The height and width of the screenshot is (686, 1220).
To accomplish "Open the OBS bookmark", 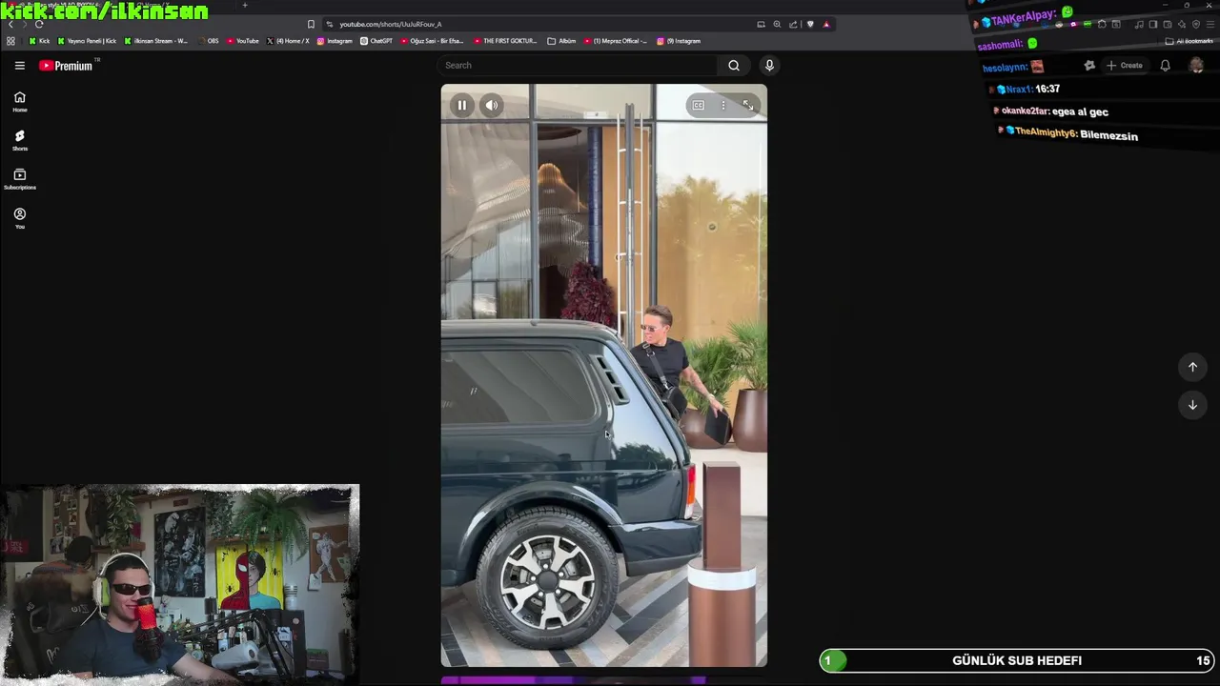I will click(209, 41).
